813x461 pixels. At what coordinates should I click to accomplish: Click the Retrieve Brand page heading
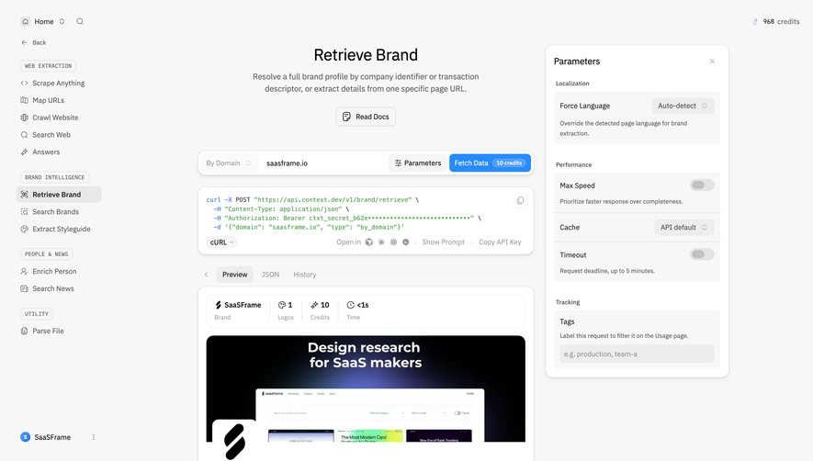pos(366,55)
